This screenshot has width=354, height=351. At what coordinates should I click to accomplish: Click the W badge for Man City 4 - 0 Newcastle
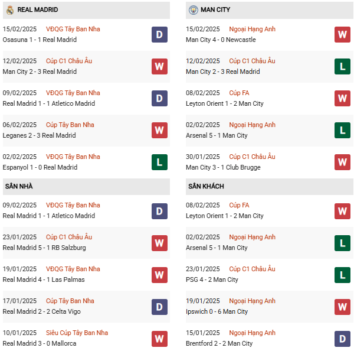tap(342, 35)
